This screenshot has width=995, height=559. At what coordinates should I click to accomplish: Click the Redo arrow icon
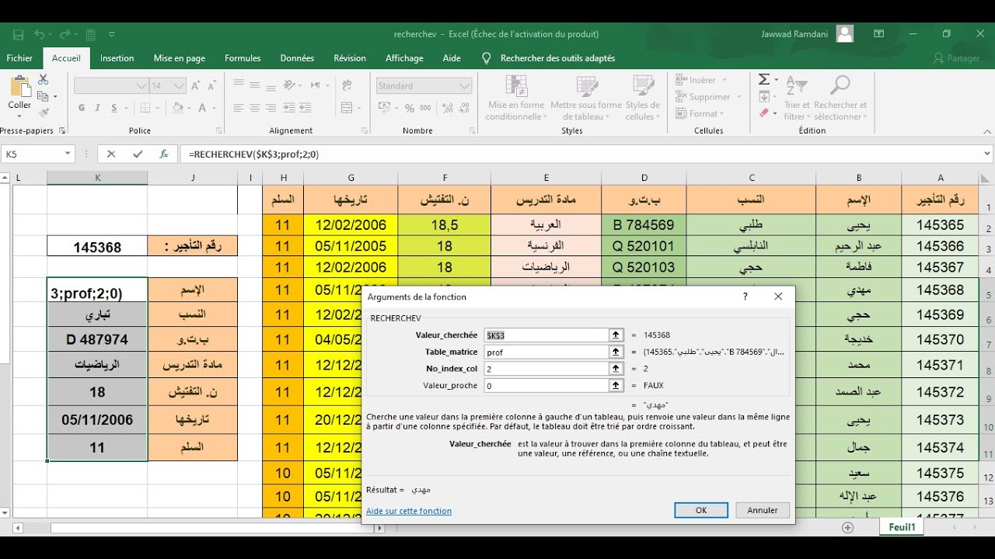coord(66,34)
